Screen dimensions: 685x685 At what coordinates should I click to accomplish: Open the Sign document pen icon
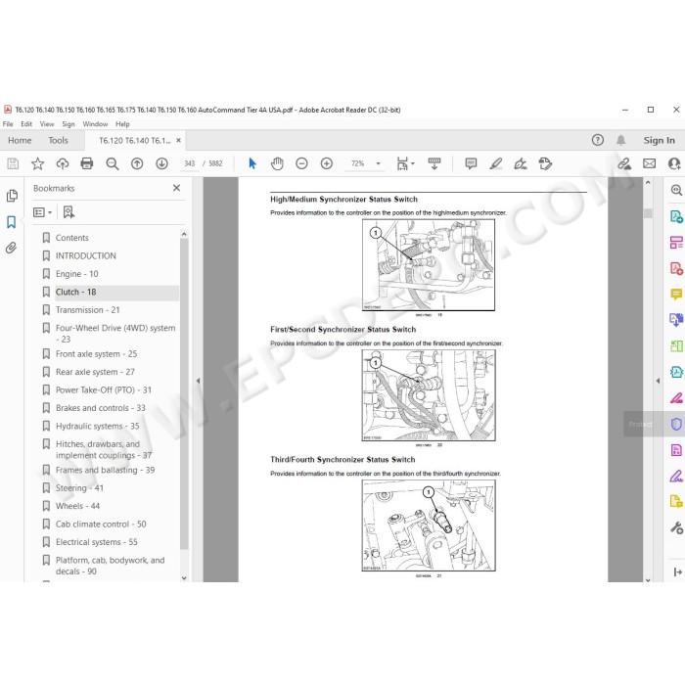pyautogui.click(x=521, y=163)
